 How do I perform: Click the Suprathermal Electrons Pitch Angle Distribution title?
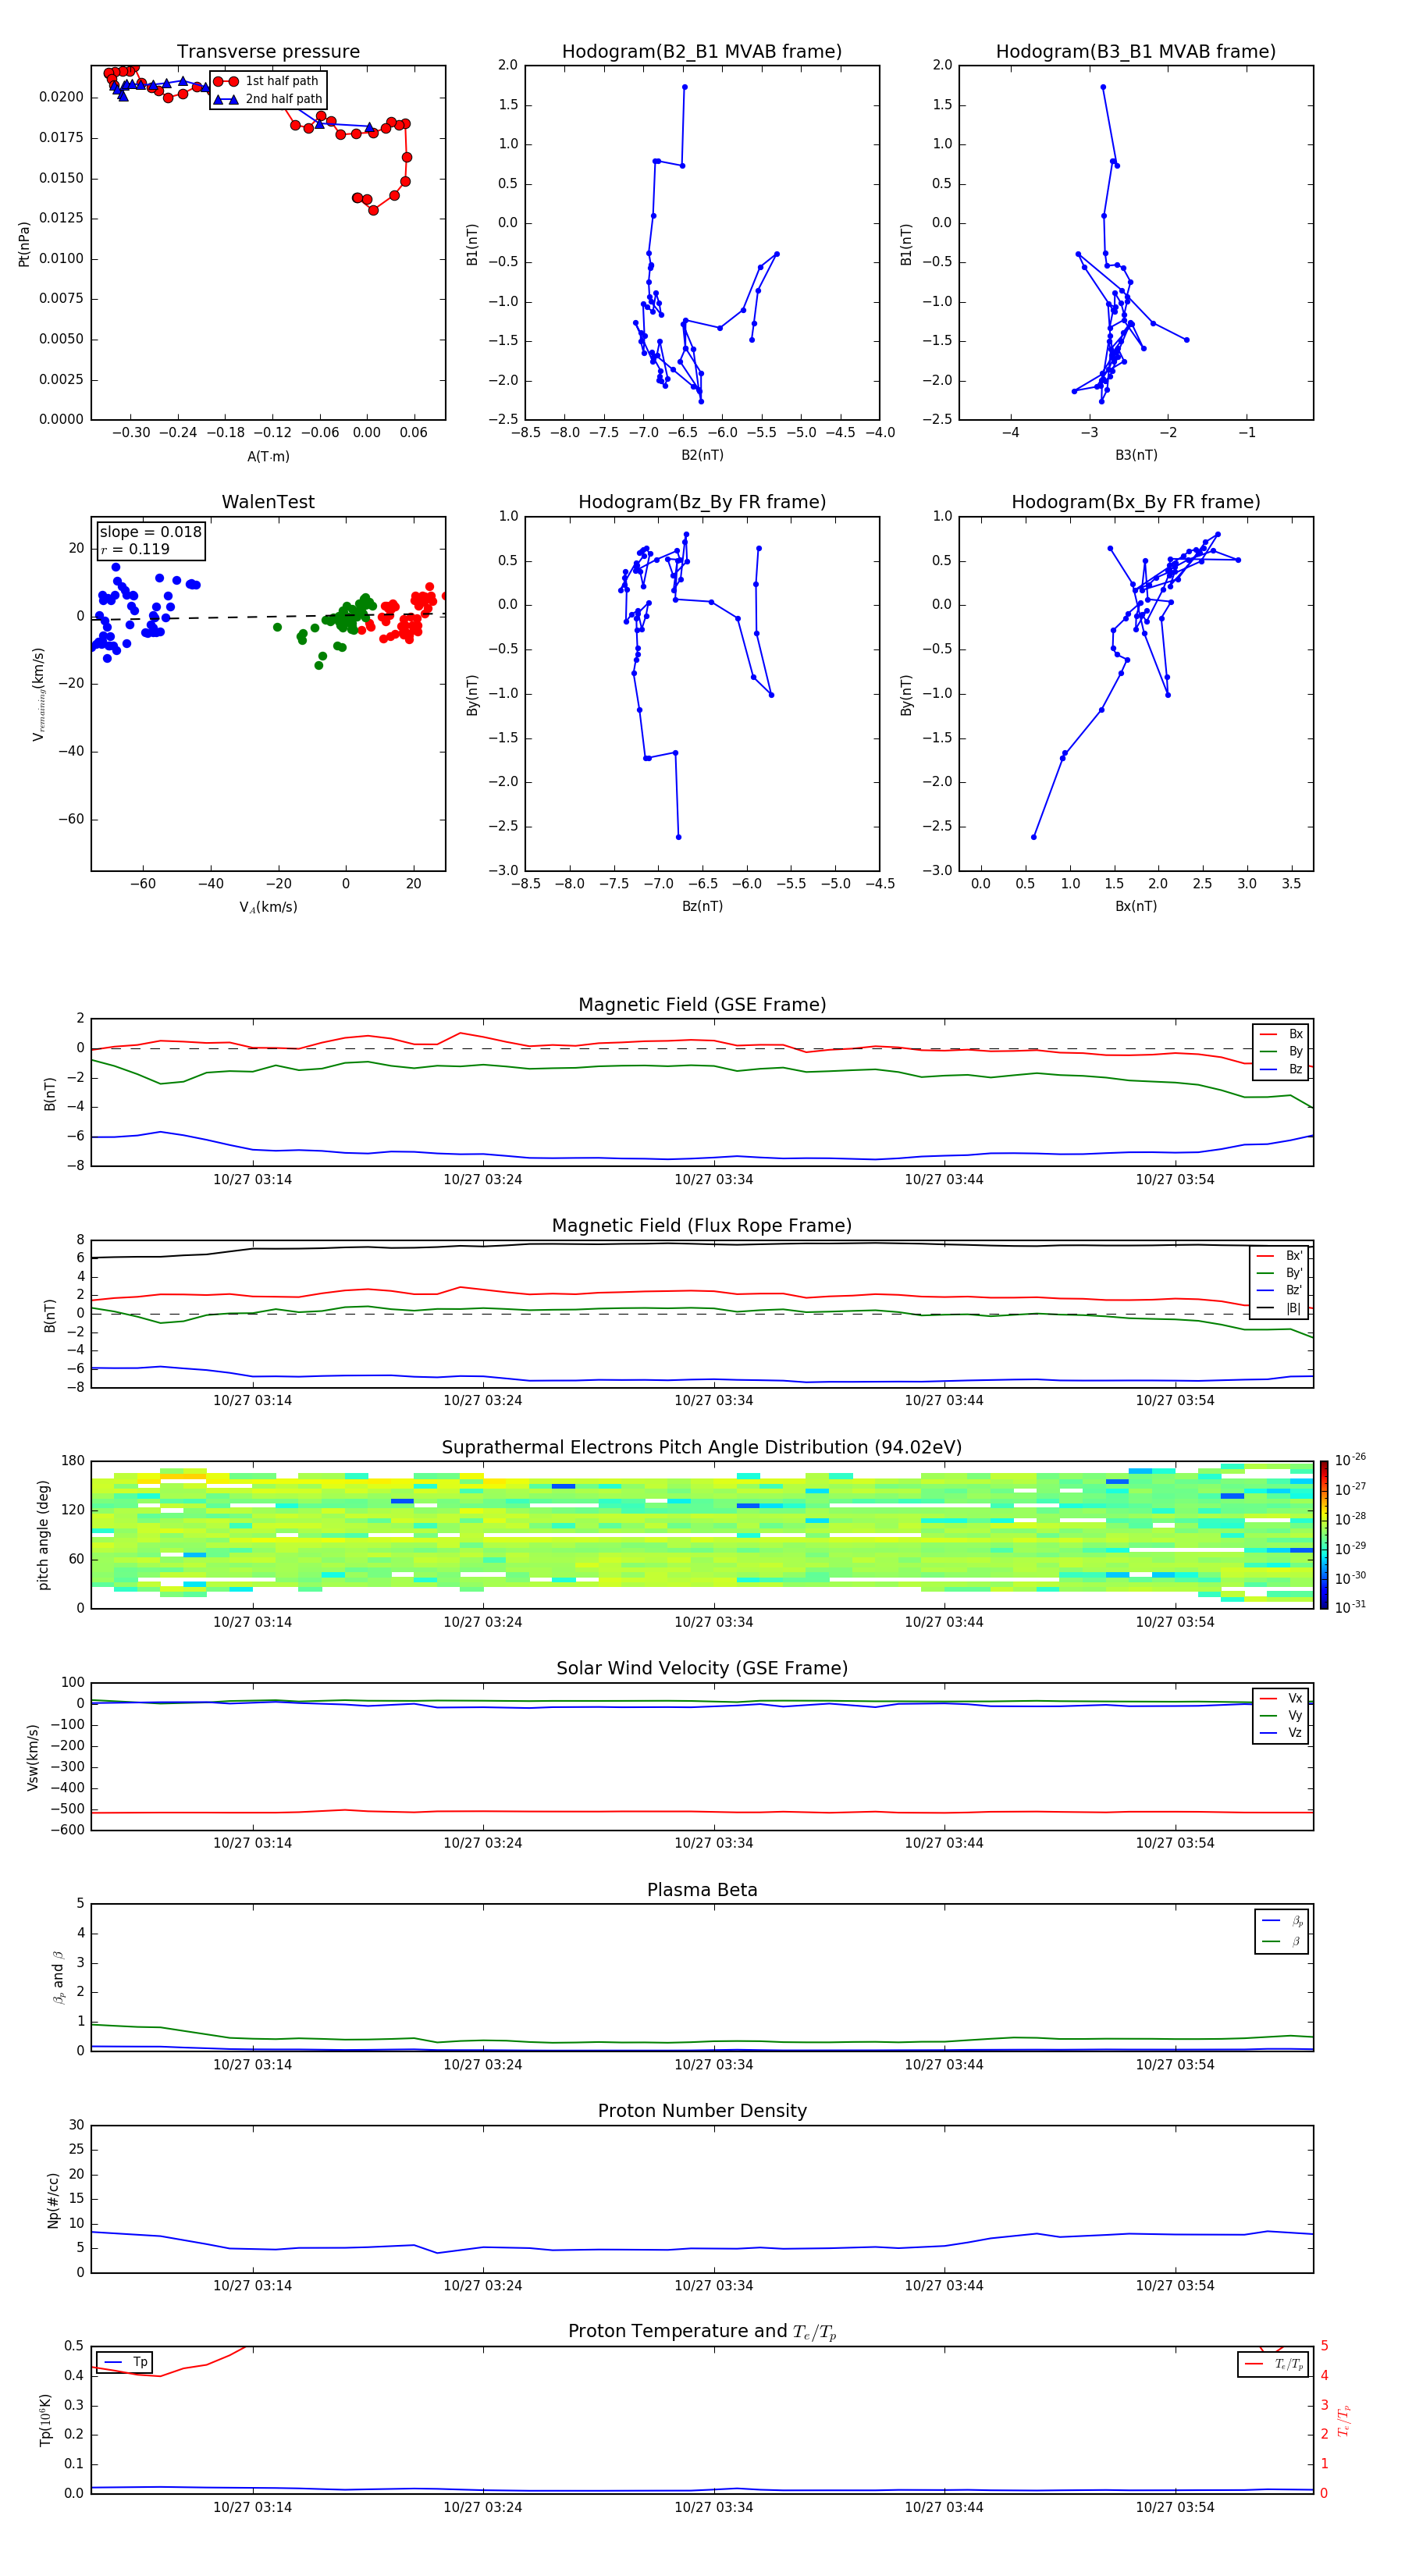tap(702, 1447)
